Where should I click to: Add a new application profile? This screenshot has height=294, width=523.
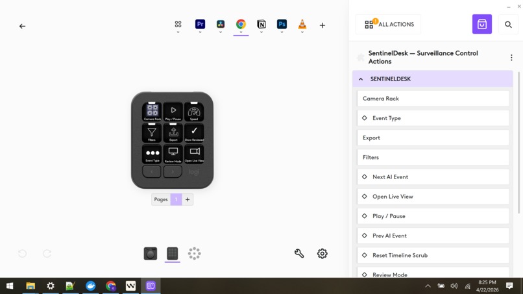coord(322,25)
